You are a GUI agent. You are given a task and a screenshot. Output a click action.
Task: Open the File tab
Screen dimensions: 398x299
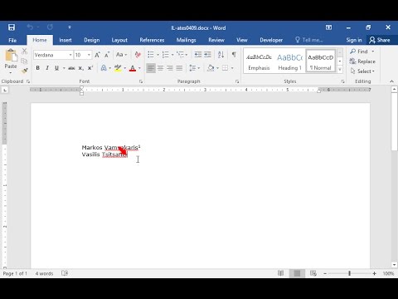(12, 40)
